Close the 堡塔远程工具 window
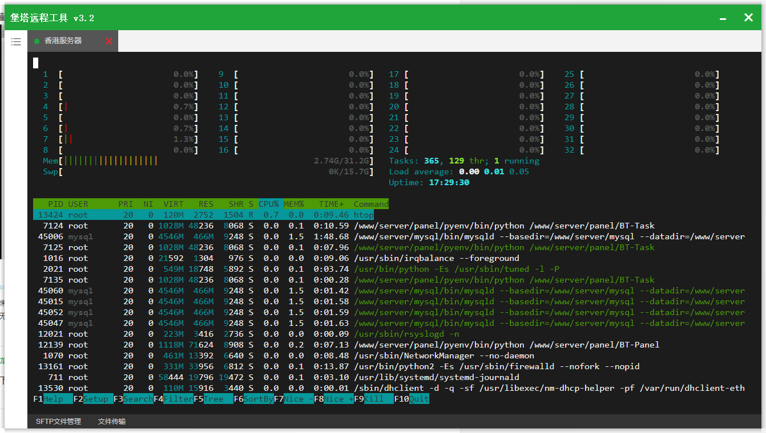 [x=748, y=18]
